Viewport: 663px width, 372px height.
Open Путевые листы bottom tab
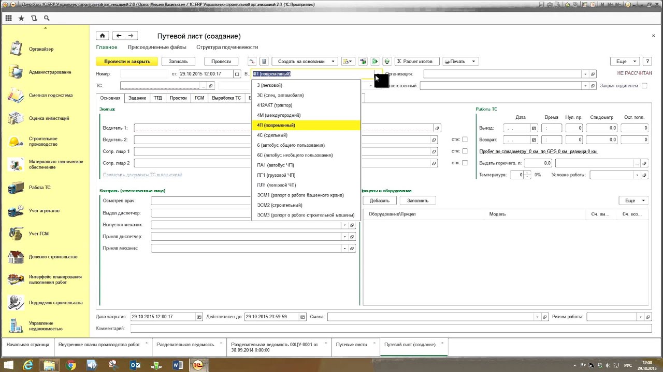click(352, 345)
